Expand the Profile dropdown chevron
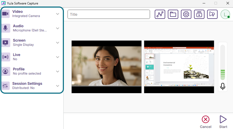Viewport: 233px width, 129px height. tap(58, 71)
